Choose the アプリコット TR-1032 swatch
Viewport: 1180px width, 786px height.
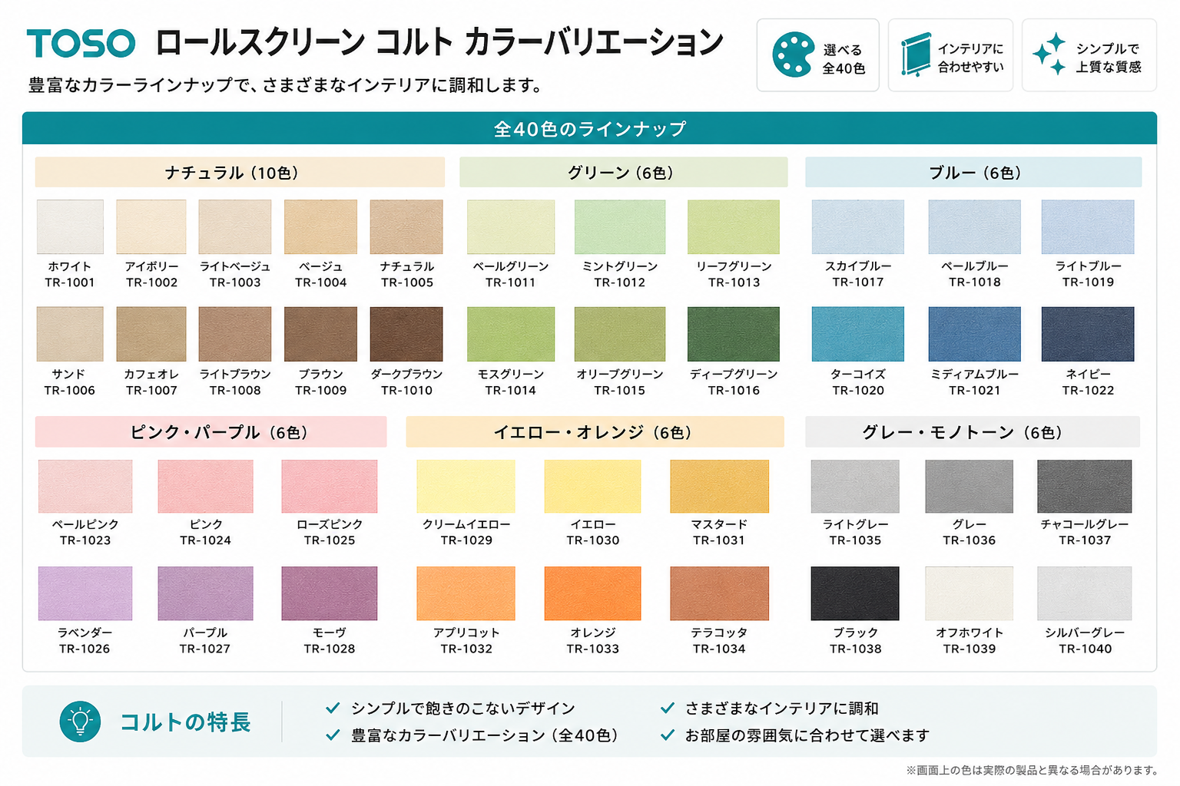tap(466, 593)
